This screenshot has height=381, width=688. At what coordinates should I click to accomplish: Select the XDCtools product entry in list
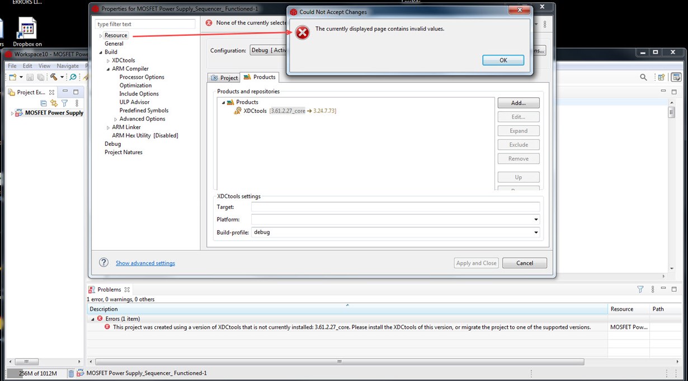click(x=285, y=111)
